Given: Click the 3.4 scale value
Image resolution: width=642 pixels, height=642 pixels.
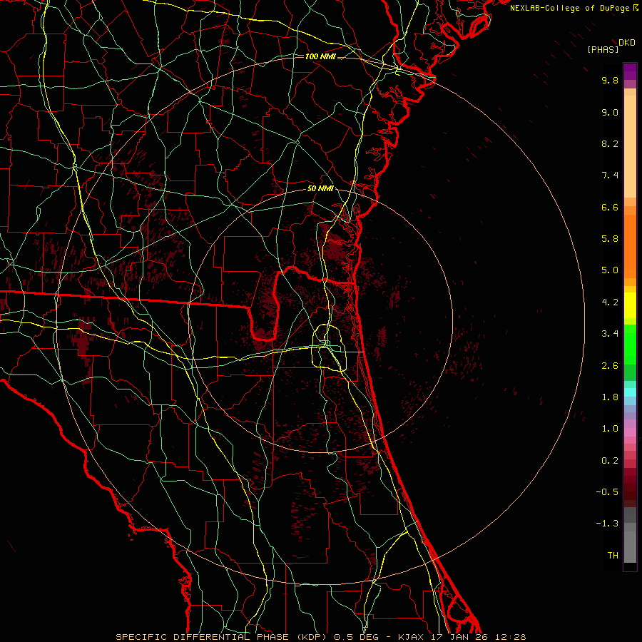Looking at the screenshot, I should click(610, 334).
